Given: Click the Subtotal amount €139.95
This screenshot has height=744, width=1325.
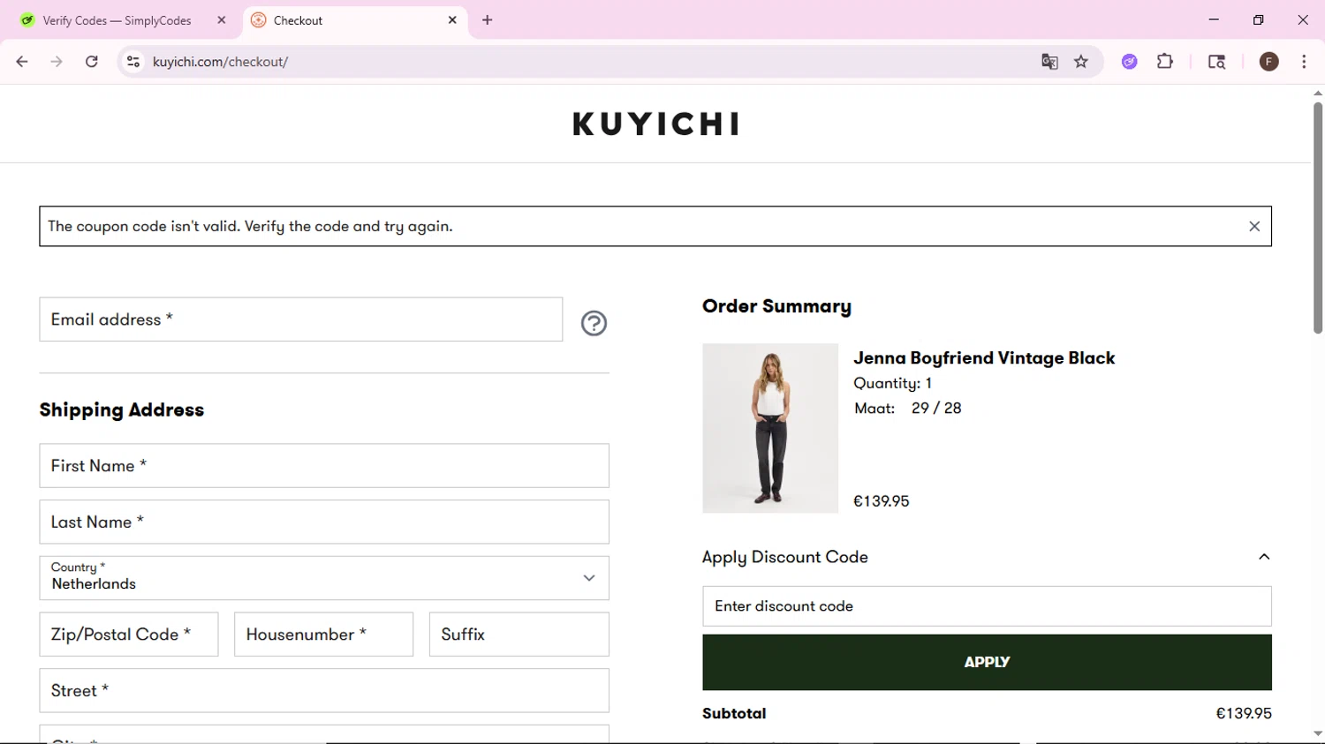Looking at the screenshot, I should [x=1244, y=714].
